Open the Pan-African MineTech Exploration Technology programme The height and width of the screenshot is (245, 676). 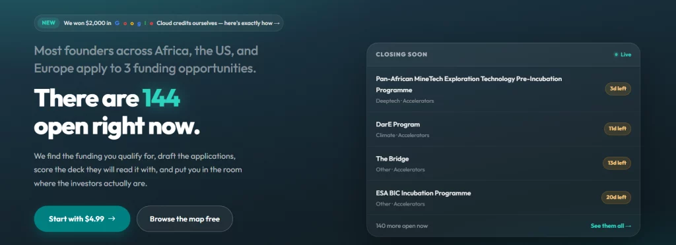pyautogui.click(x=503, y=90)
